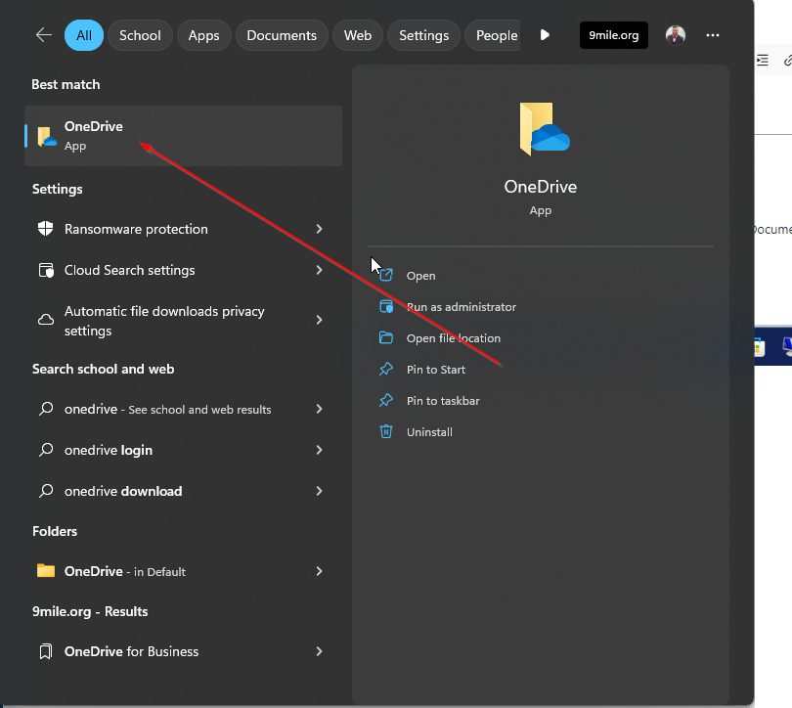Screen dimensions: 792x708
Task: Open Automatic file downloads privacy settings
Action: [184, 320]
